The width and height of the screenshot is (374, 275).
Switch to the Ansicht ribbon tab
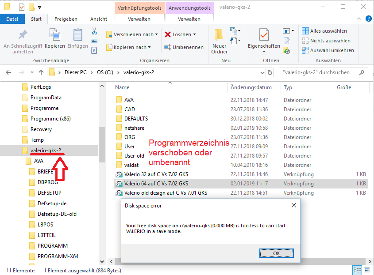[99, 19]
